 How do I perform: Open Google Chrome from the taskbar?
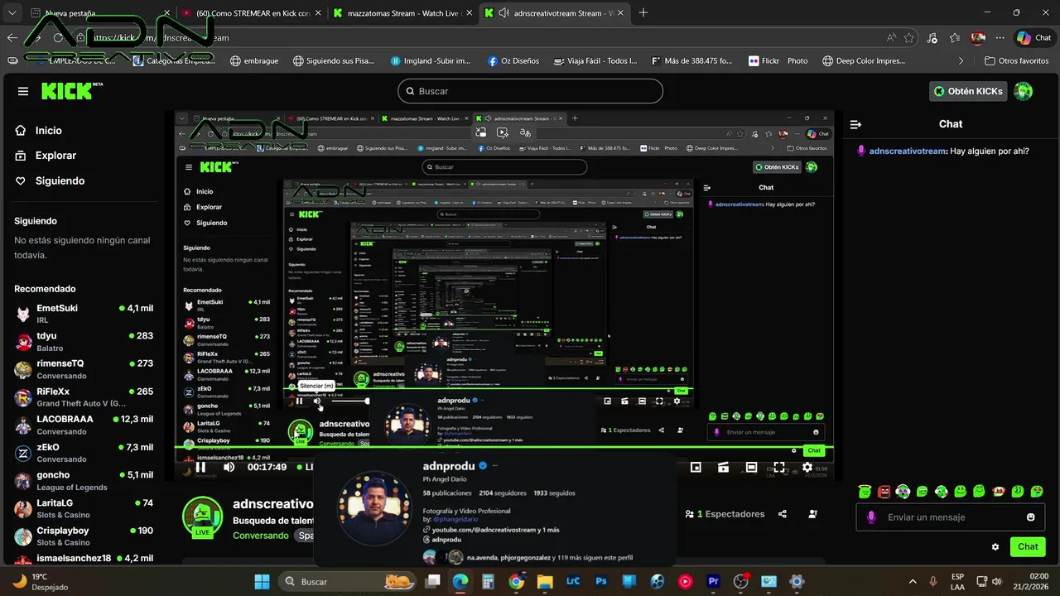(516, 581)
